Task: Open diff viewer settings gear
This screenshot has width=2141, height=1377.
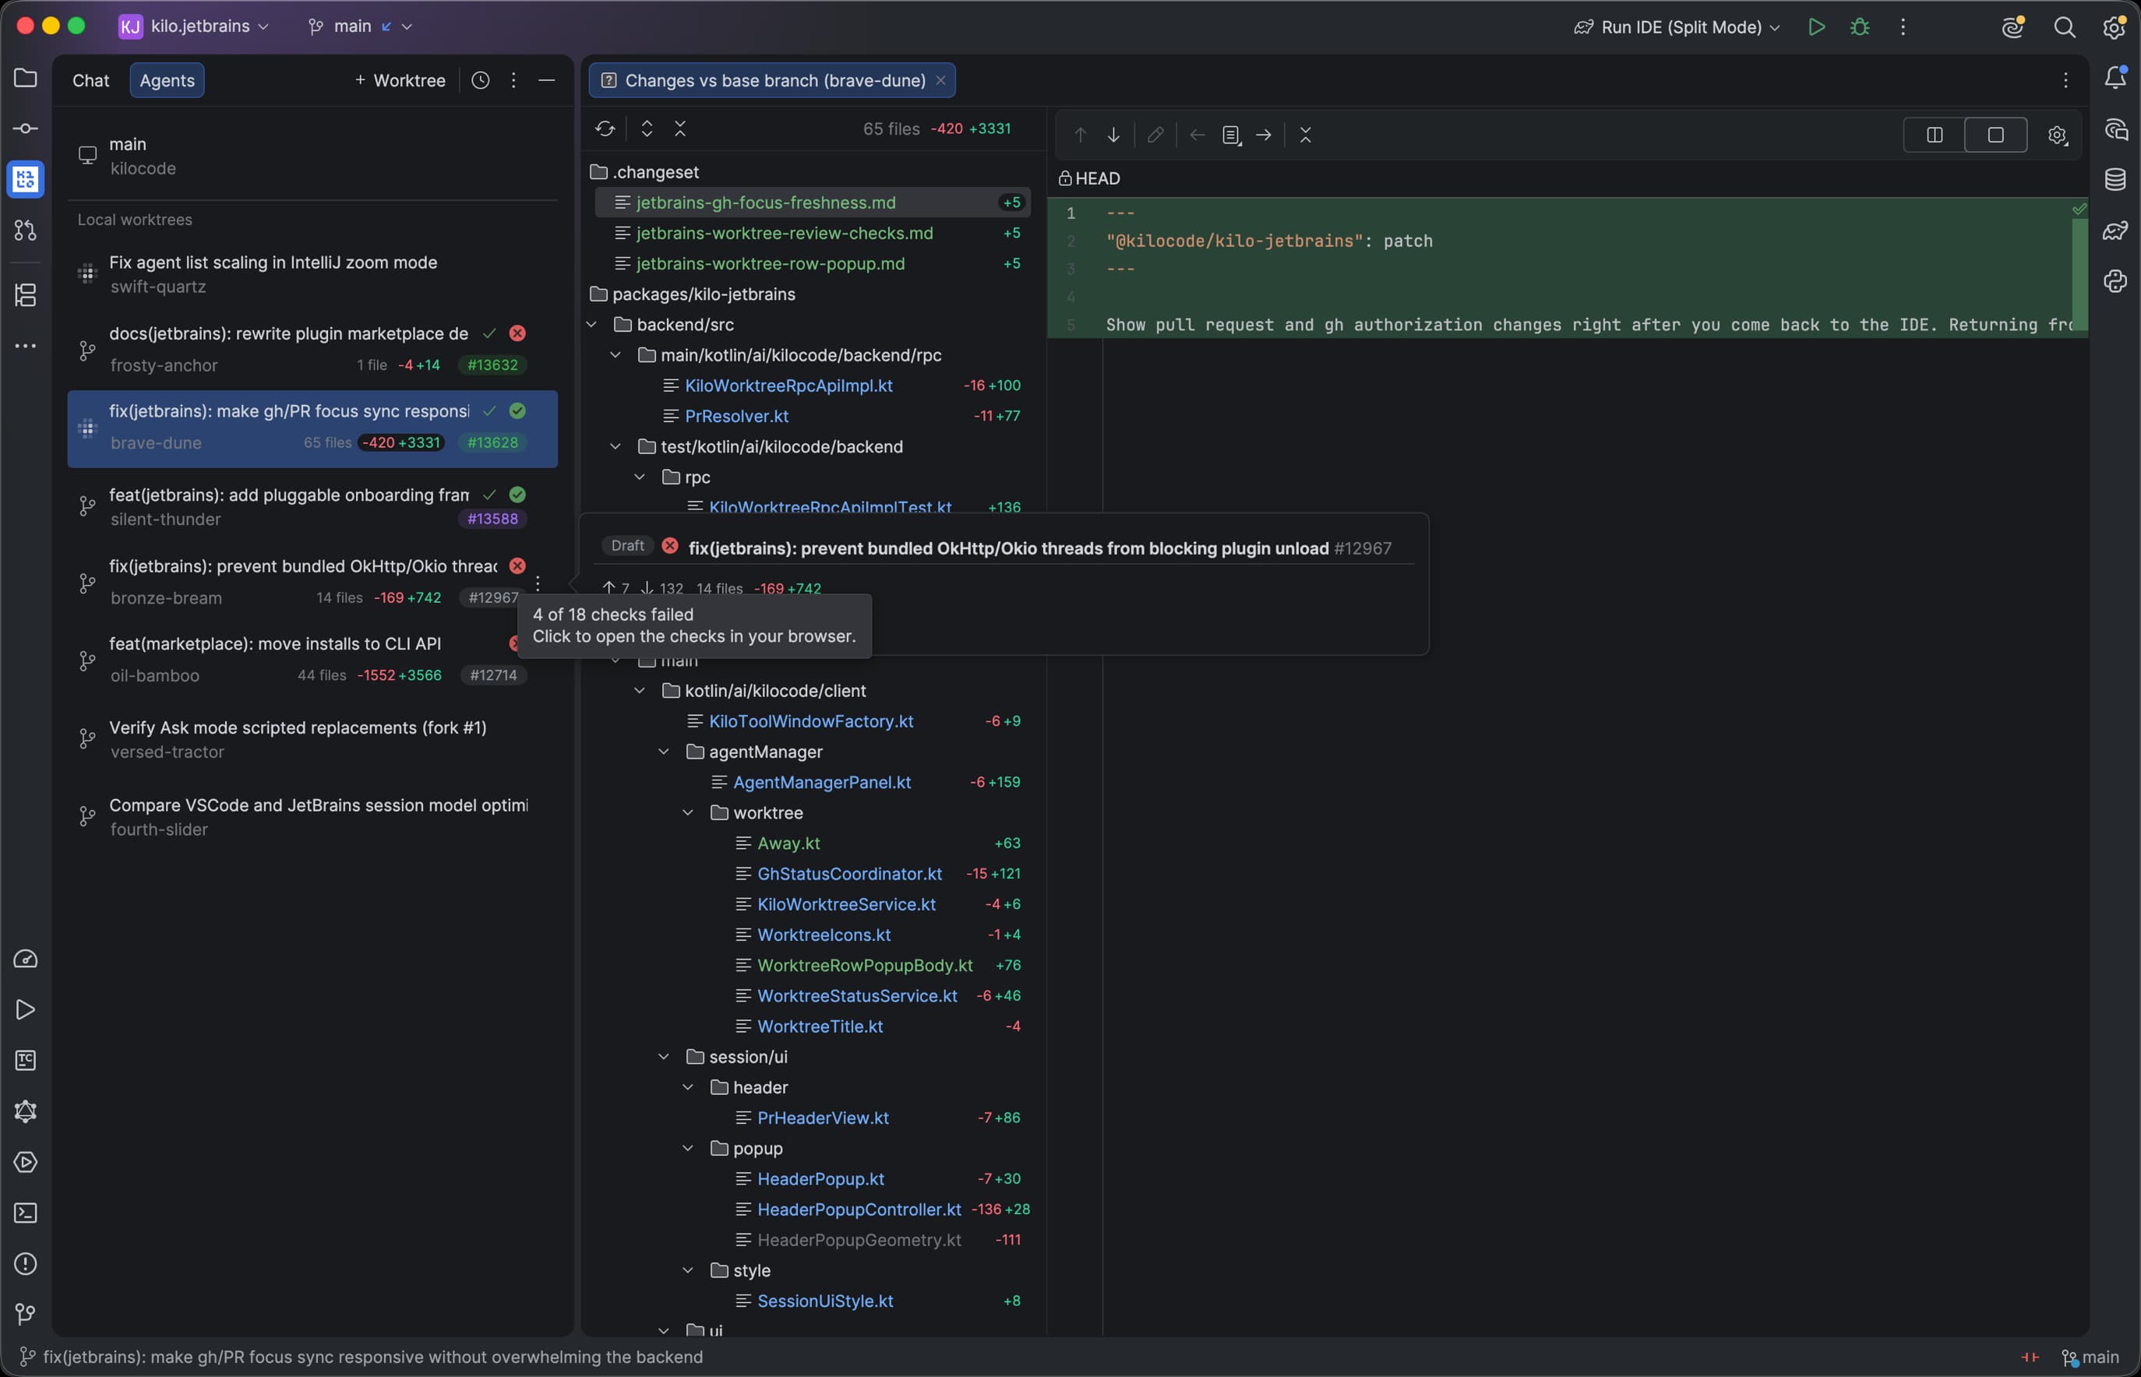Action: [2057, 135]
